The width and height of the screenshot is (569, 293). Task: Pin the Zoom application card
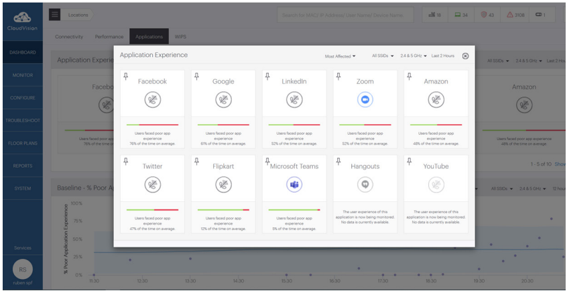[338, 76]
